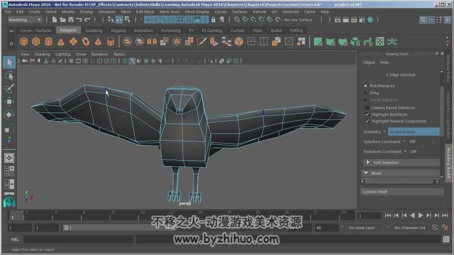Click the current frame number field
Viewport: 454px width, 255px height.
tap(369, 216)
